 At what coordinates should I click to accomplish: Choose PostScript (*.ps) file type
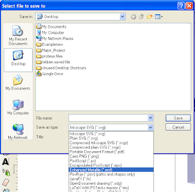[x=111, y=161]
